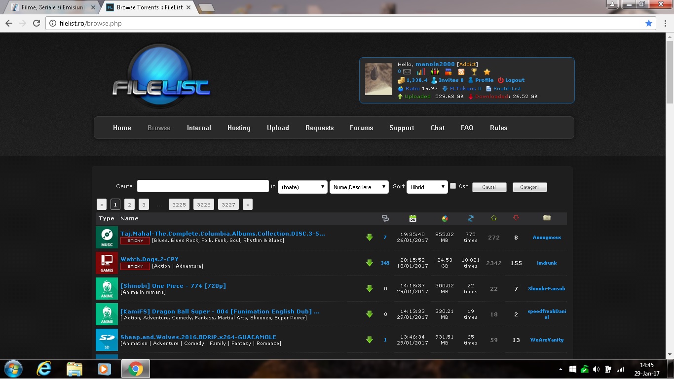Download Watch.Dogs.2-CPY via green arrow

pyautogui.click(x=369, y=263)
